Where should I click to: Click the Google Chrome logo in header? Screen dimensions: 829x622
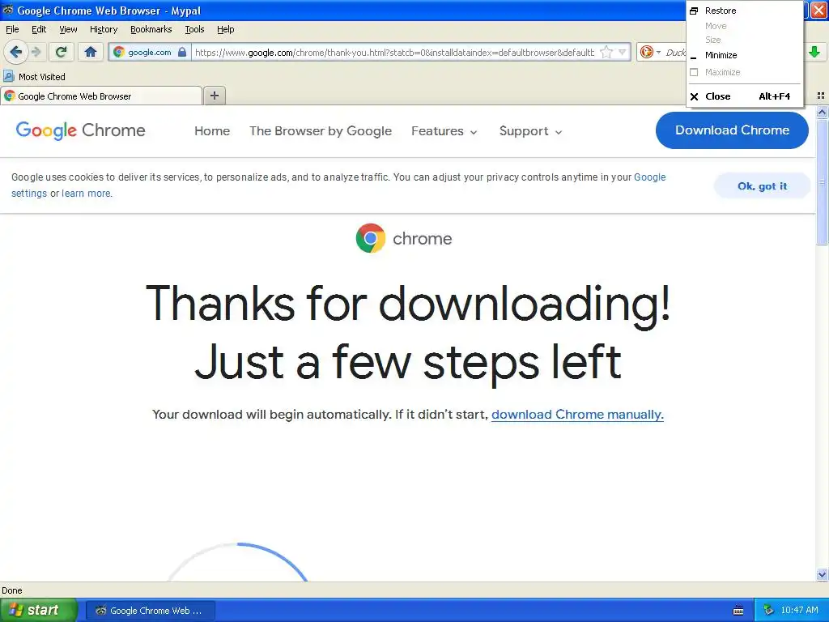(80, 130)
